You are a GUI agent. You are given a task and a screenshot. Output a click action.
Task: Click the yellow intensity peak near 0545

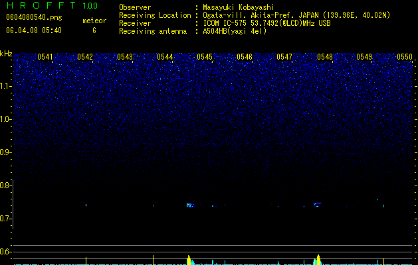189,260
